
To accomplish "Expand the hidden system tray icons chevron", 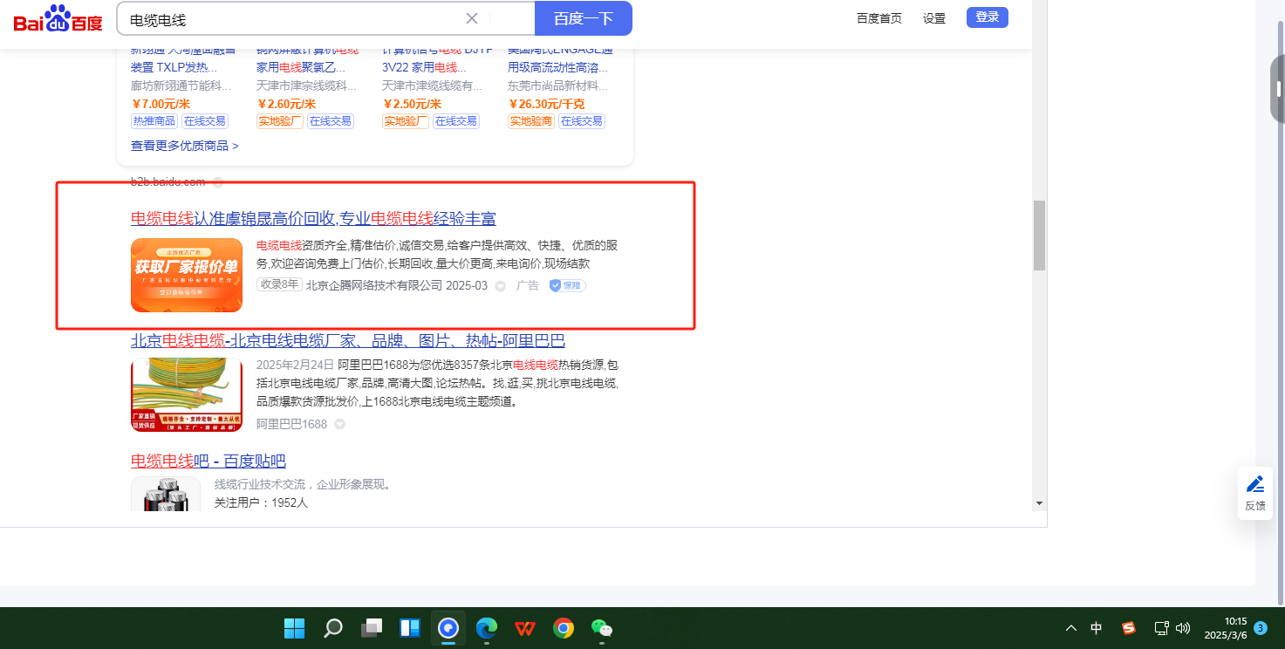I will coord(1071,628).
